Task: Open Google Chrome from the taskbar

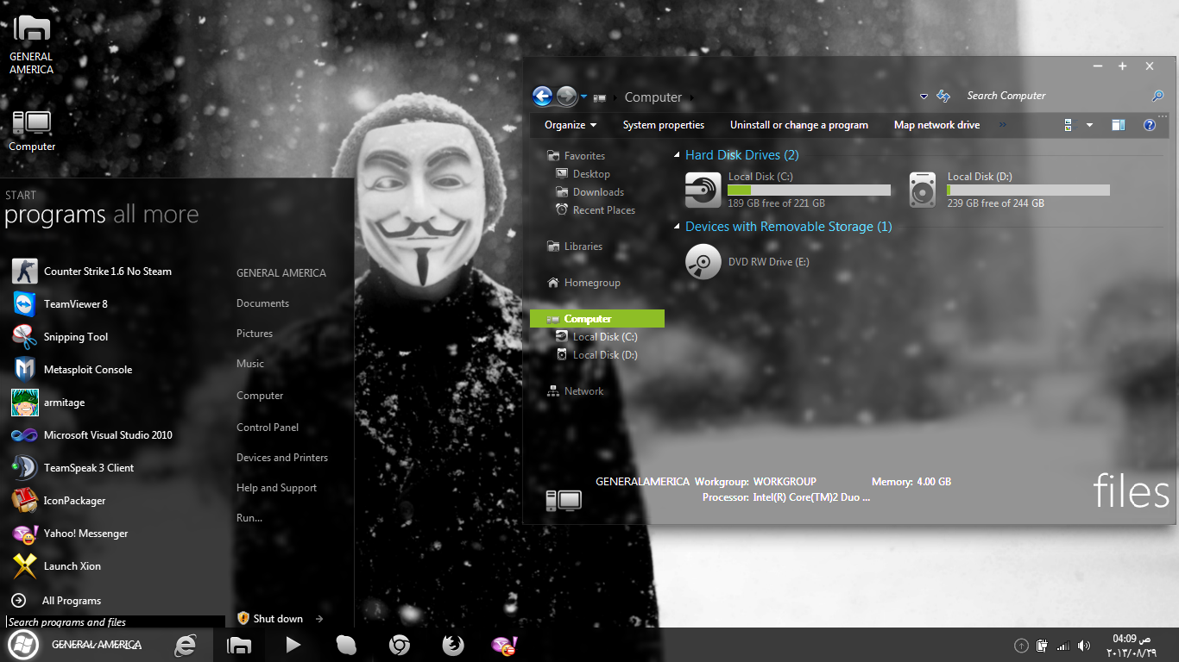Action: tap(399, 645)
